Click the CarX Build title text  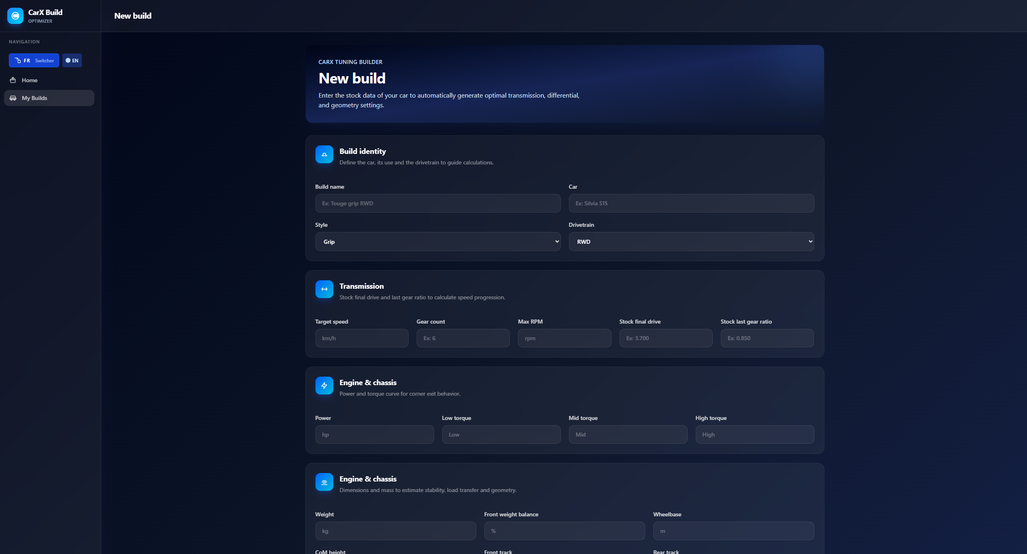(45, 12)
